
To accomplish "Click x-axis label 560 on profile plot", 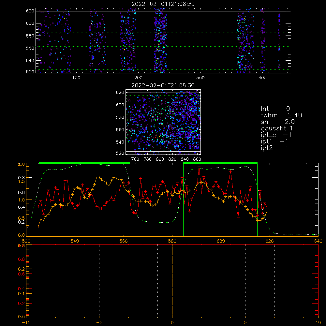I will click(x=124, y=241).
